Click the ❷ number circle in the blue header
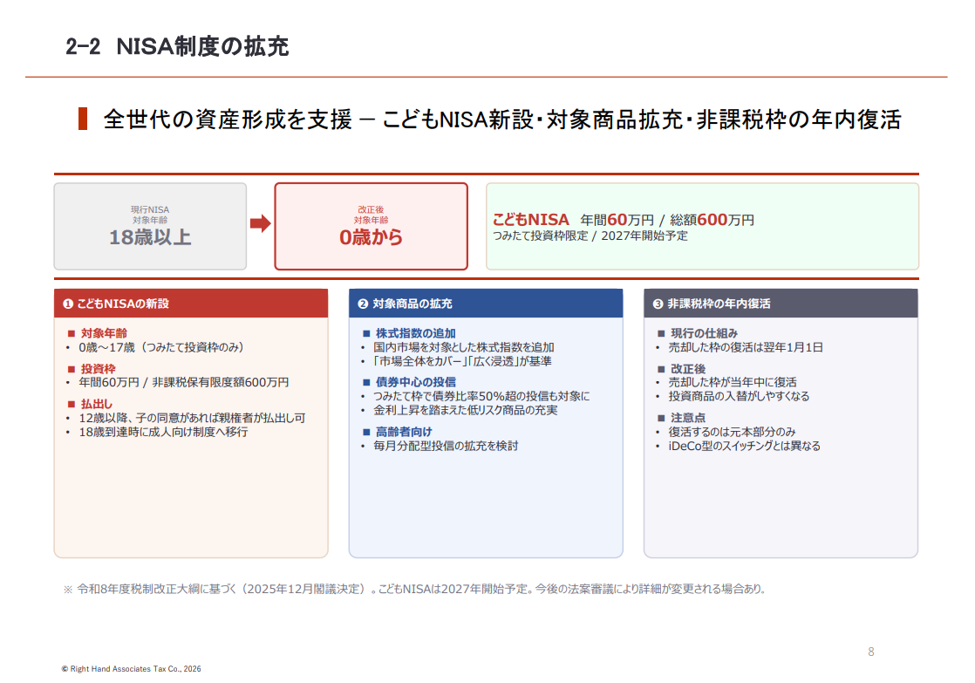The image size is (975, 683). pos(363,304)
